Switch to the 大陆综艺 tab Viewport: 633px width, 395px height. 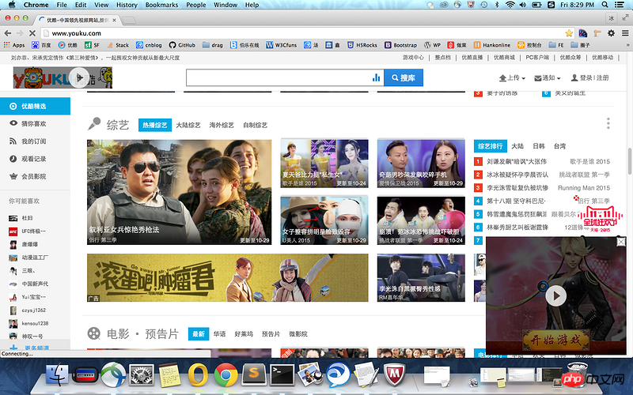tap(191, 125)
